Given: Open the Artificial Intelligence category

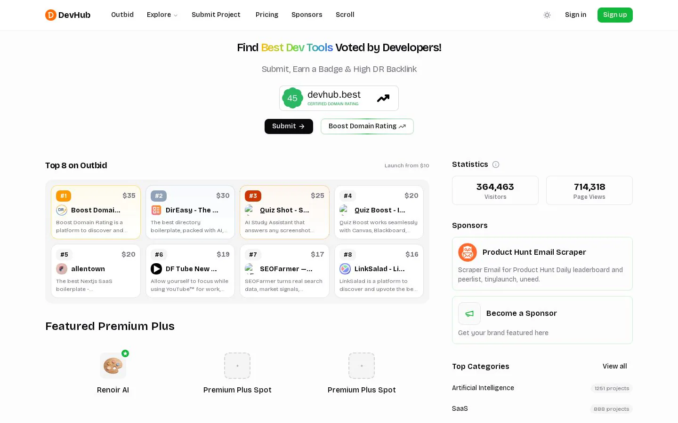Looking at the screenshot, I should (x=483, y=388).
